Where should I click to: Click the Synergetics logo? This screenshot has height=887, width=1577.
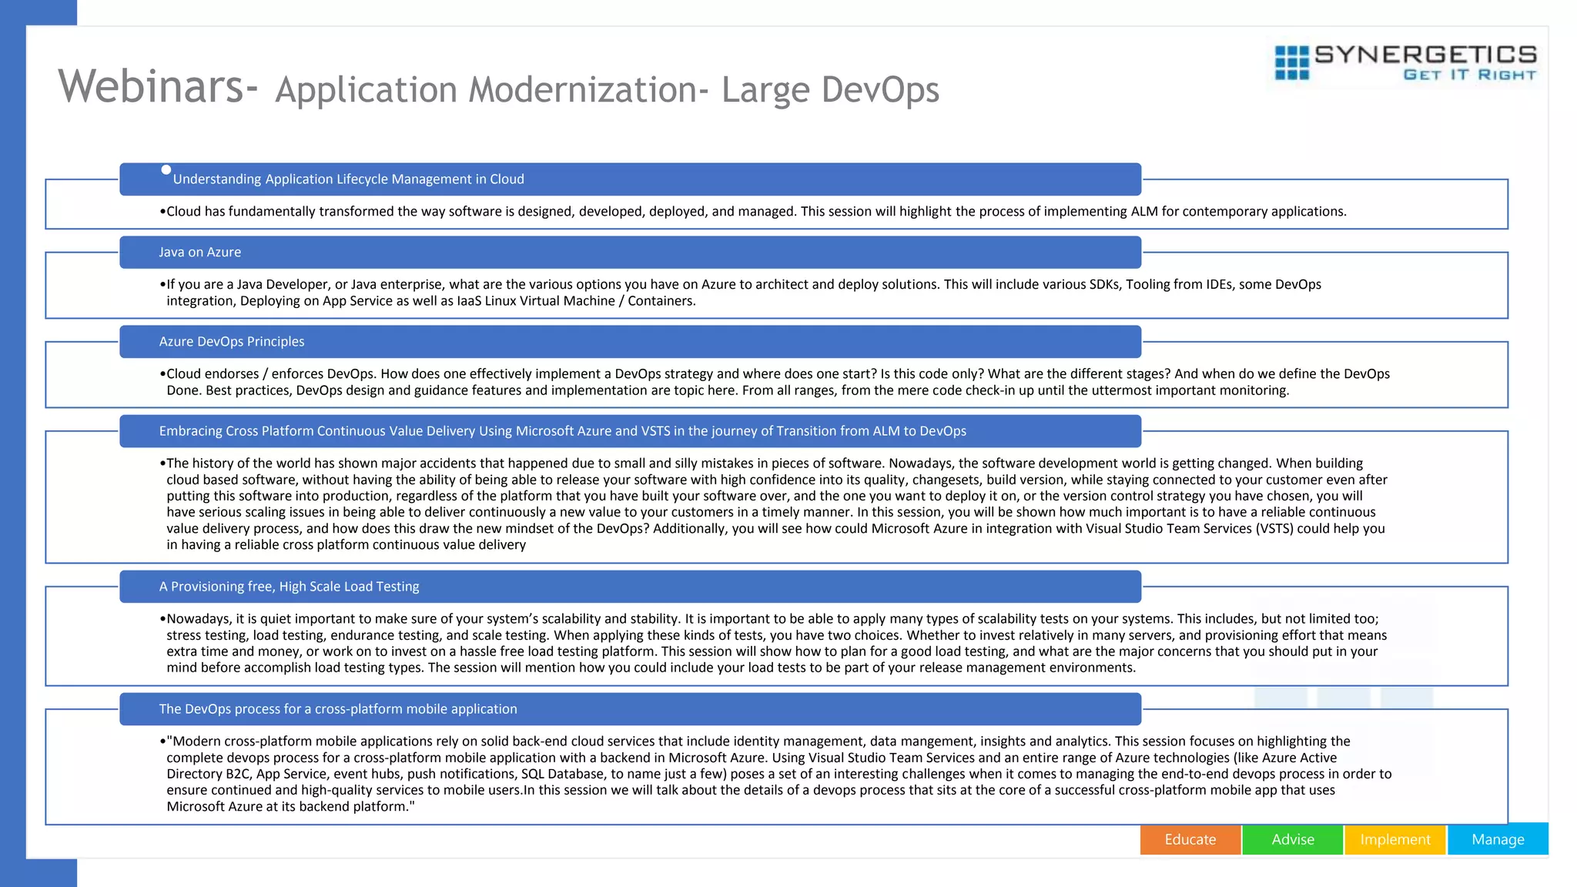[1405, 62]
